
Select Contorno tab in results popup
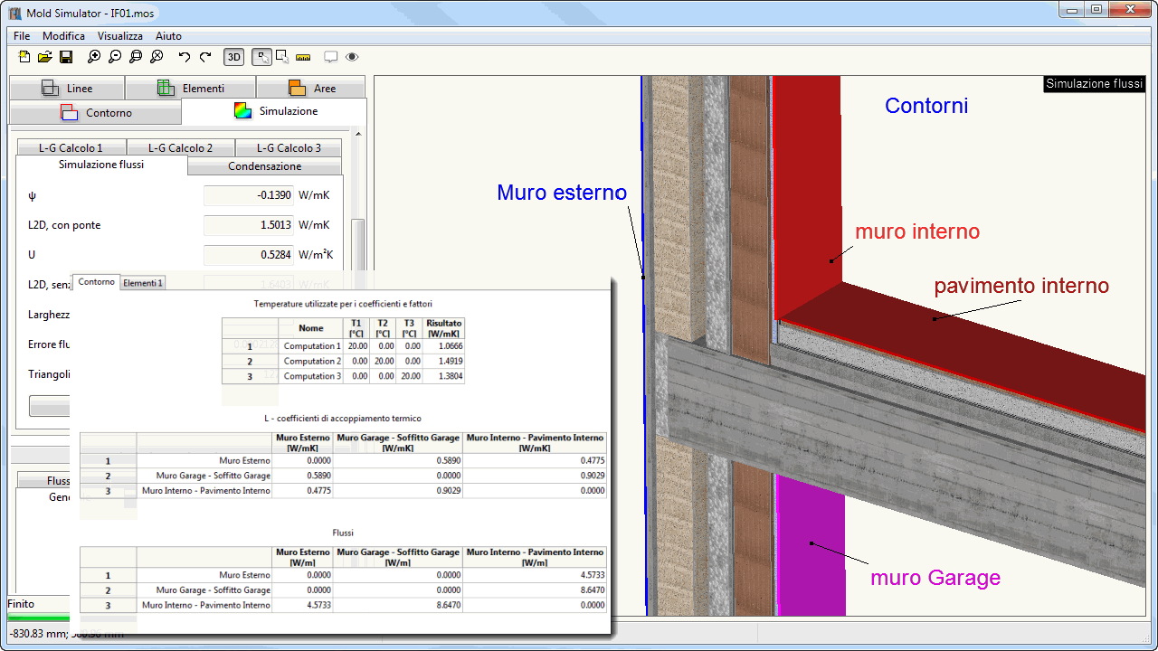coord(96,282)
